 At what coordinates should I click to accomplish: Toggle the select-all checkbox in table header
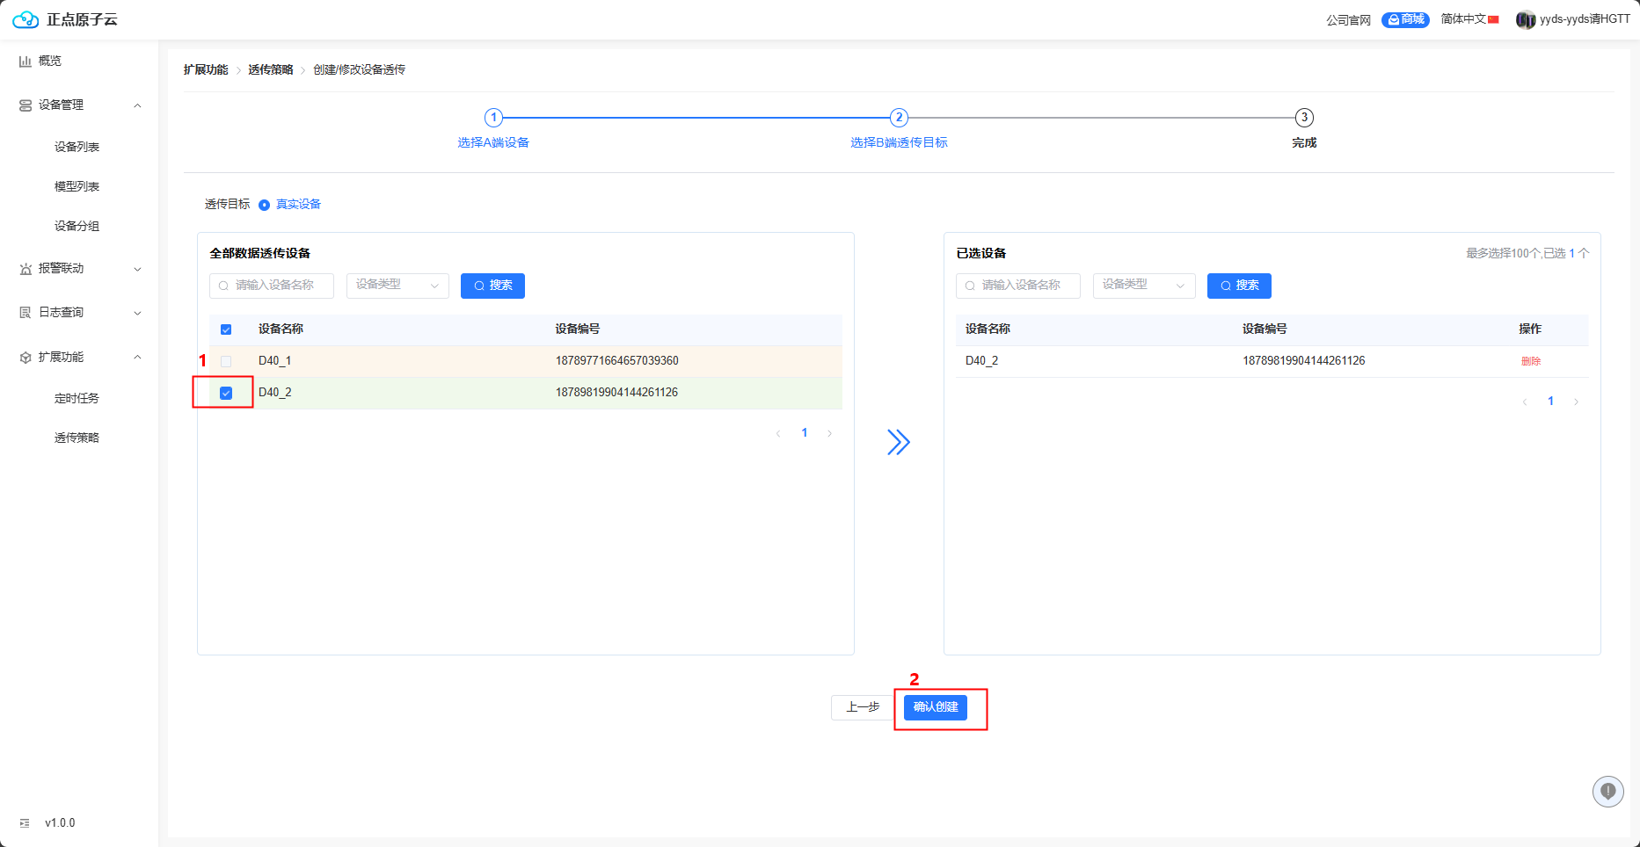[226, 329]
